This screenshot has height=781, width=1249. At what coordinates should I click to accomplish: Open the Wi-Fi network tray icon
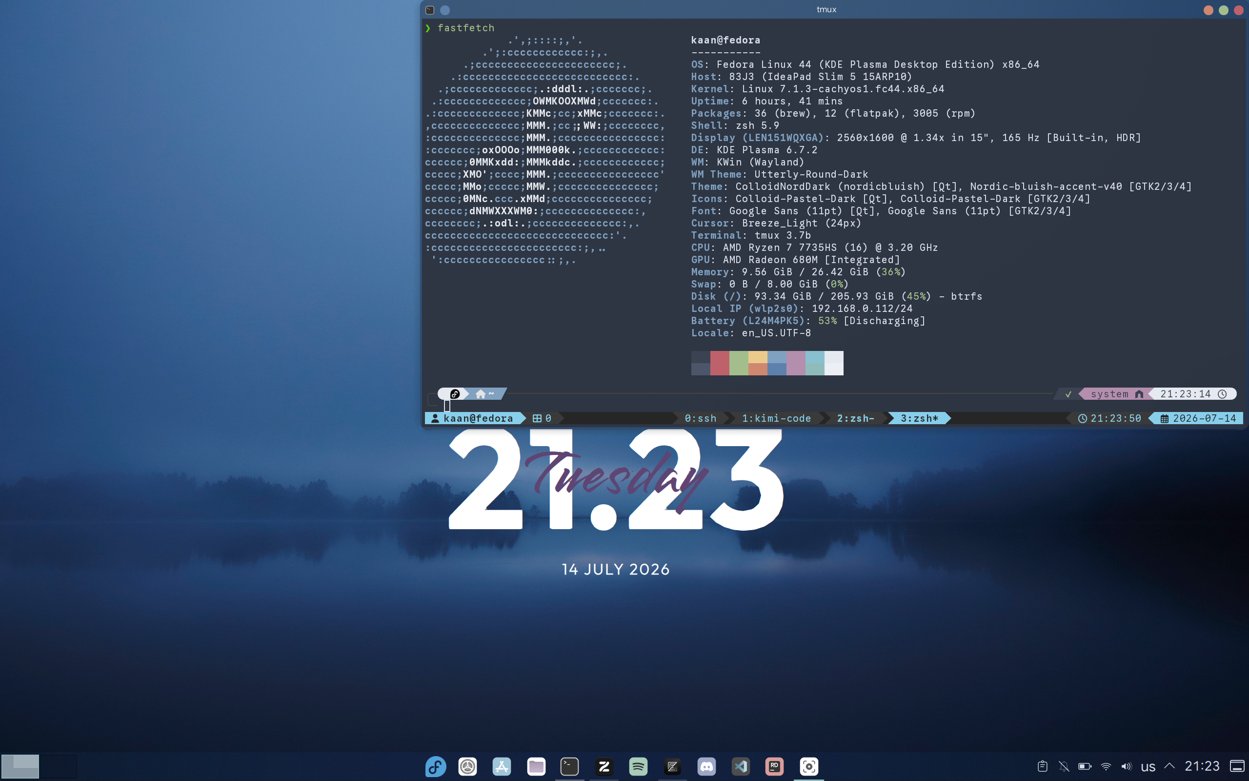tap(1106, 766)
